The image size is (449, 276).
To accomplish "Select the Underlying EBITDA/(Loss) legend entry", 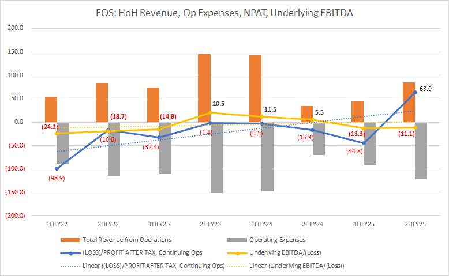I will point(295,252).
